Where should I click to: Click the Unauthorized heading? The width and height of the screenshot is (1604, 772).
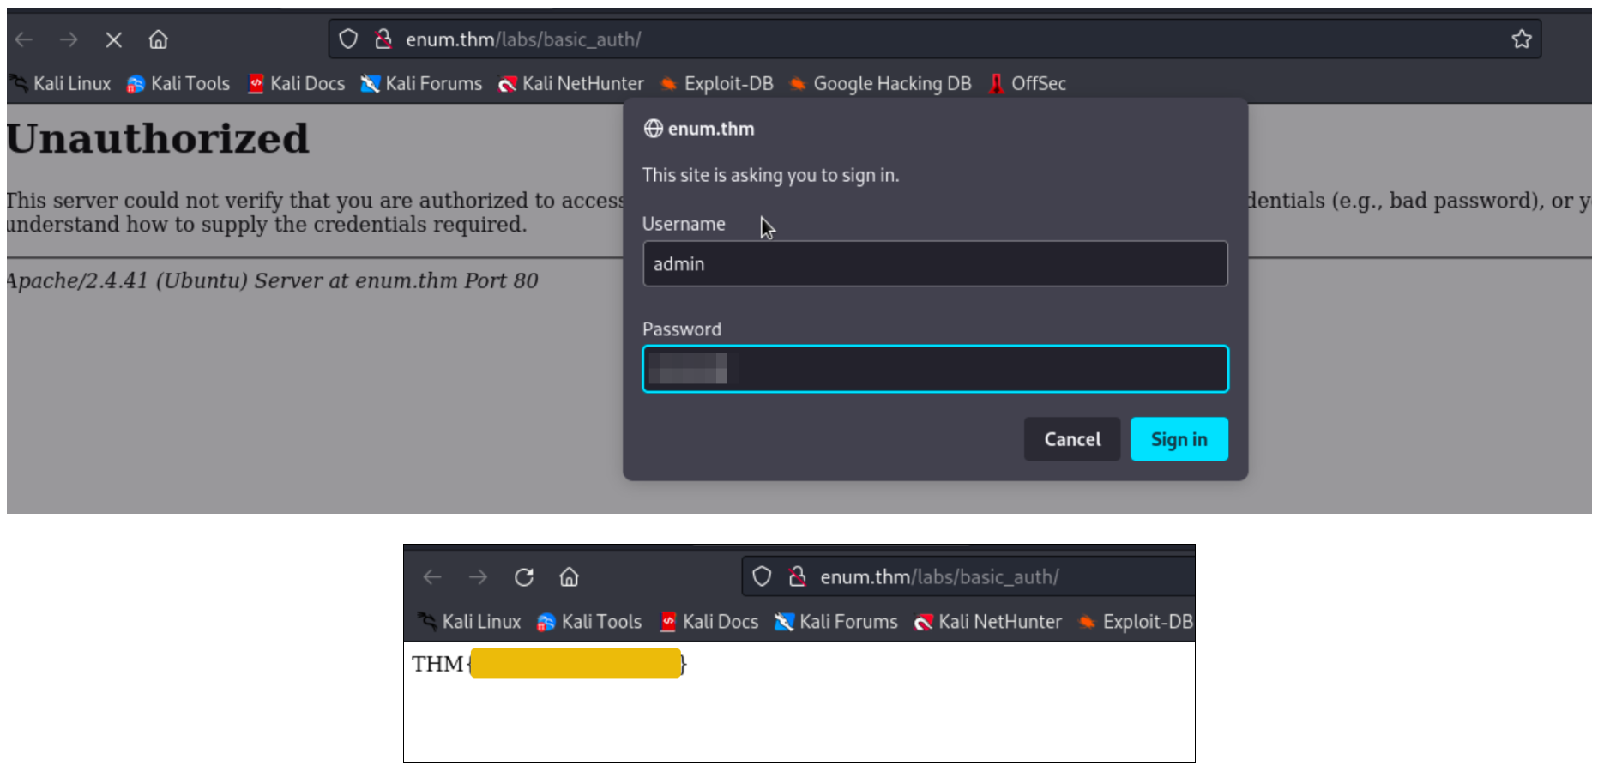(158, 139)
